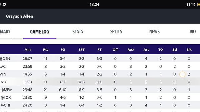
Task: Tap the 18:24 clock in status bar
Action: (94, 5)
